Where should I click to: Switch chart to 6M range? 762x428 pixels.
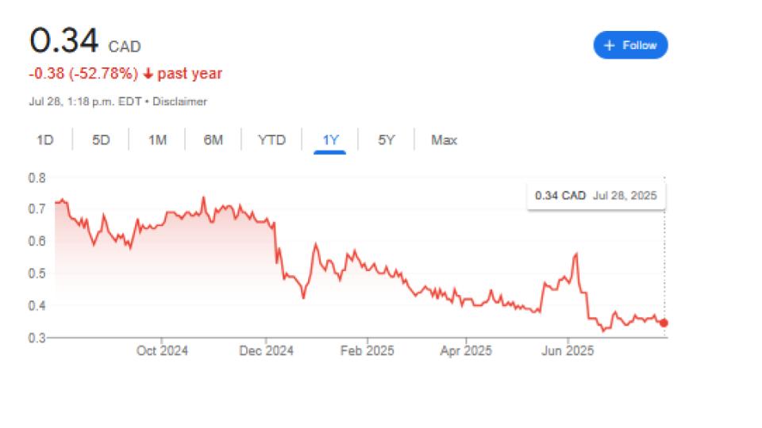click(x=213, y=140)
